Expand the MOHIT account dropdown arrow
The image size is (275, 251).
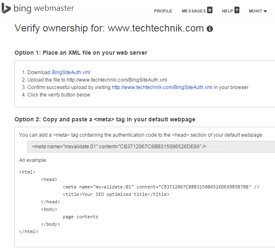pos(265,12)
